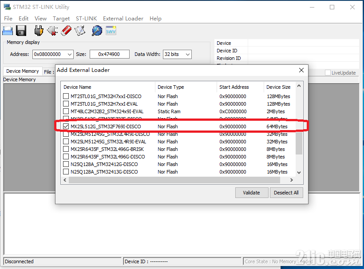Click the Deselect All button

pos(286,193)
